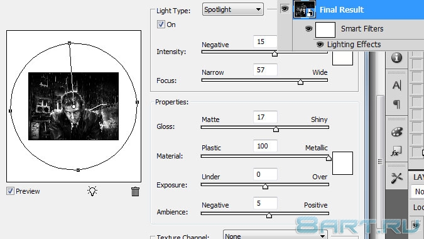Open the color palette Swatches icon

397,132
